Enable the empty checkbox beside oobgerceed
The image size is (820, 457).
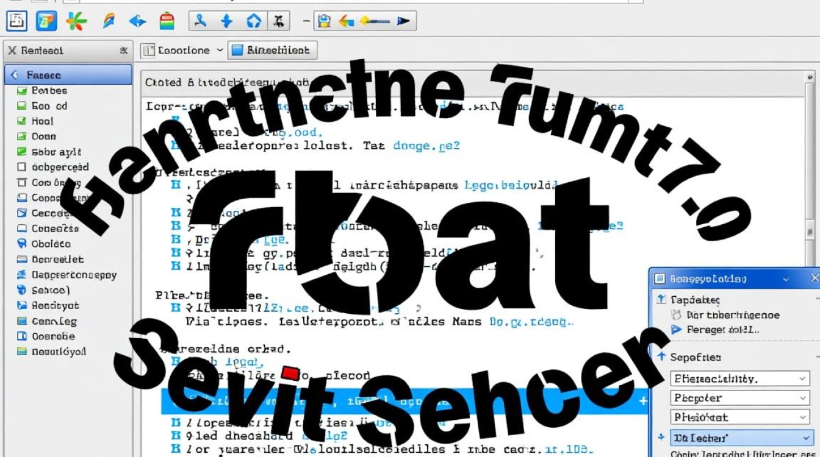(x=22, y=167)
